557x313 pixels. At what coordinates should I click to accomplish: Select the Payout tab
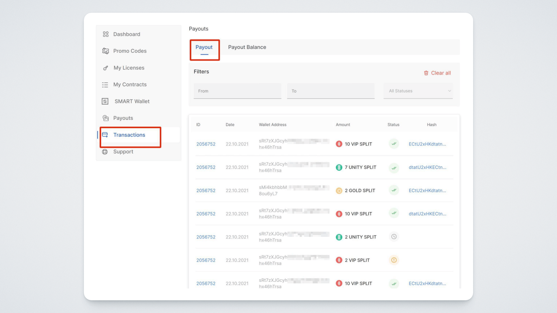[204, 47]
